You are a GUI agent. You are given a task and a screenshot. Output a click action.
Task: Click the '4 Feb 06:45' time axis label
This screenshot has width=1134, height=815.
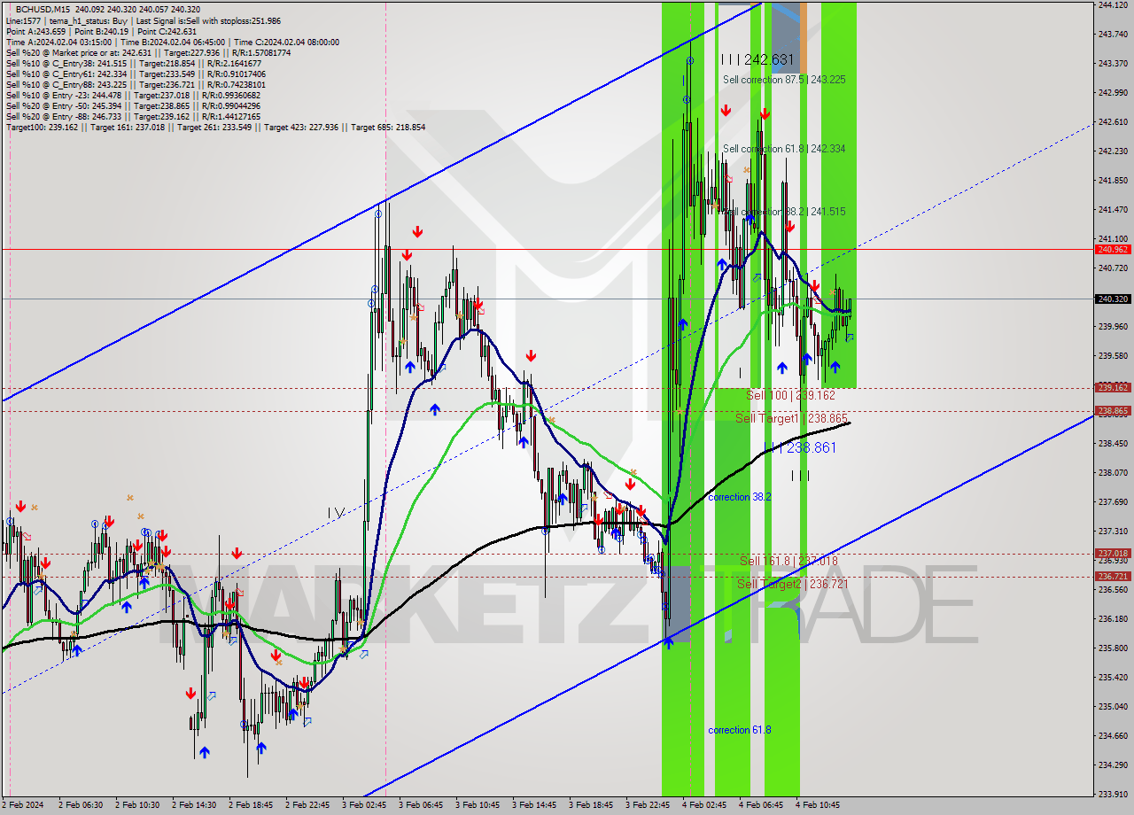pyautogui.click(x=761, y=805)
